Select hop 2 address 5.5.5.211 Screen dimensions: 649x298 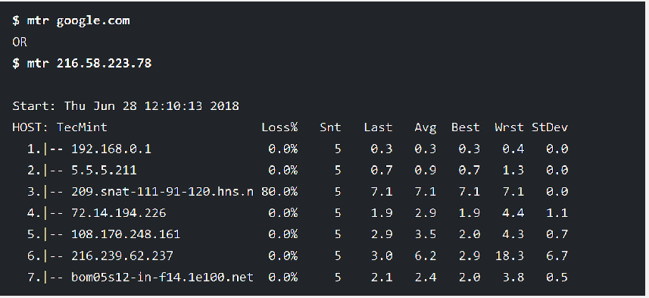(x=104, y=171)
